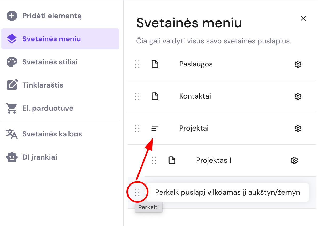Image resolution: width=318 pixels, height=226 pixels.
Task: Click the Kontaktai page label
Action: click(195, 96)
